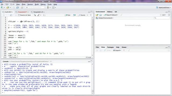Switch to the hw9-40.R editor tab
This screenshot has width=172, height=96.
8,12
